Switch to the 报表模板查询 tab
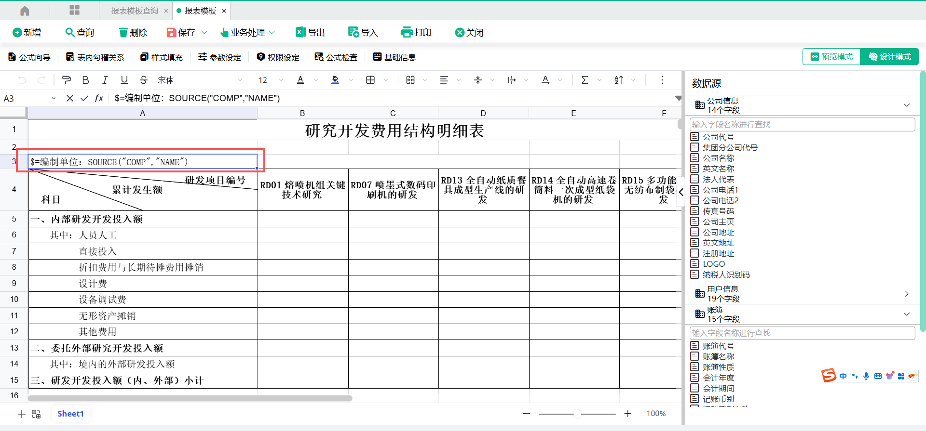Image resolution: width=926 pixels, height=431 pixels. click(135, 11)
